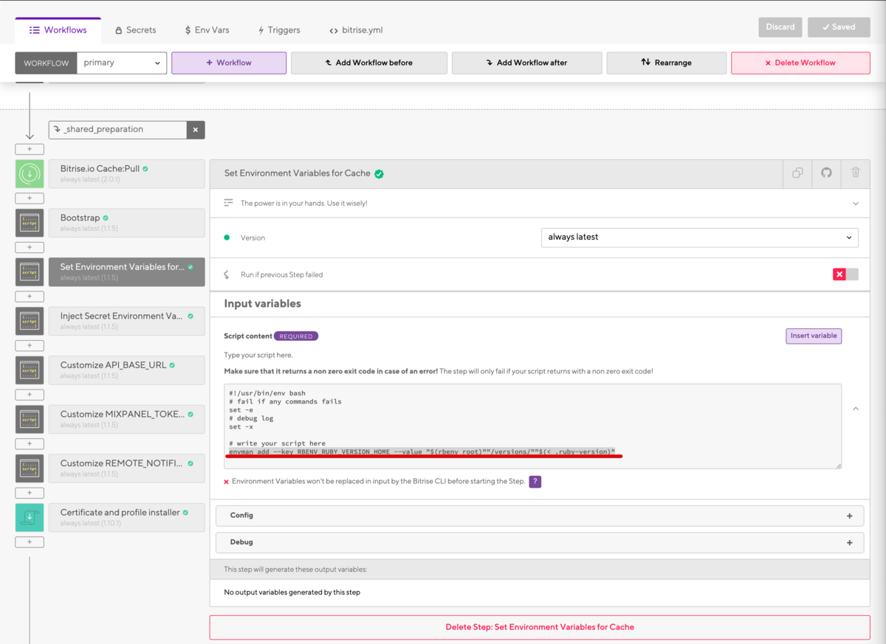Expand the Config section
The image size is (886, 644).
540,516
